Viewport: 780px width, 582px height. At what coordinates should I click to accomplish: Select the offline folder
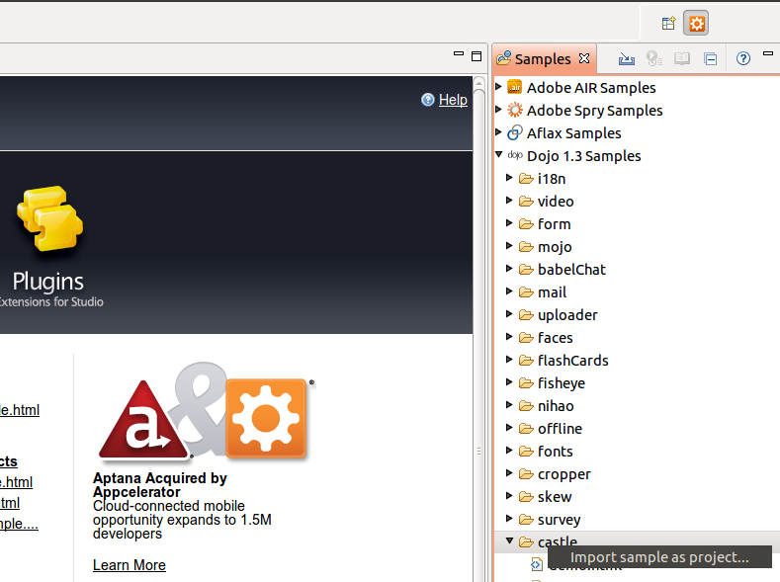point(560,429)
